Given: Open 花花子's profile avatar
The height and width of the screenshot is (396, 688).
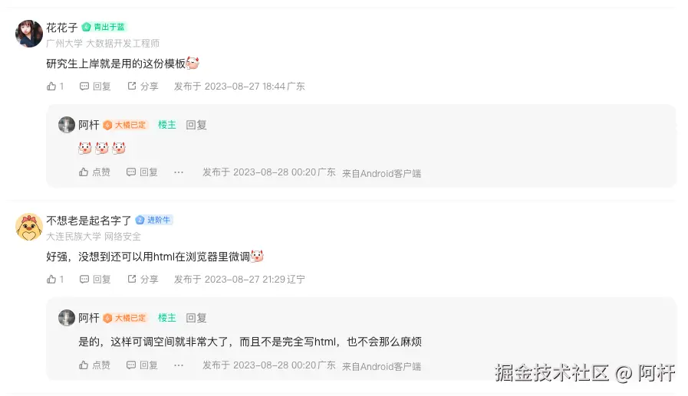Looking at the screenshot, I should (29, 33).
